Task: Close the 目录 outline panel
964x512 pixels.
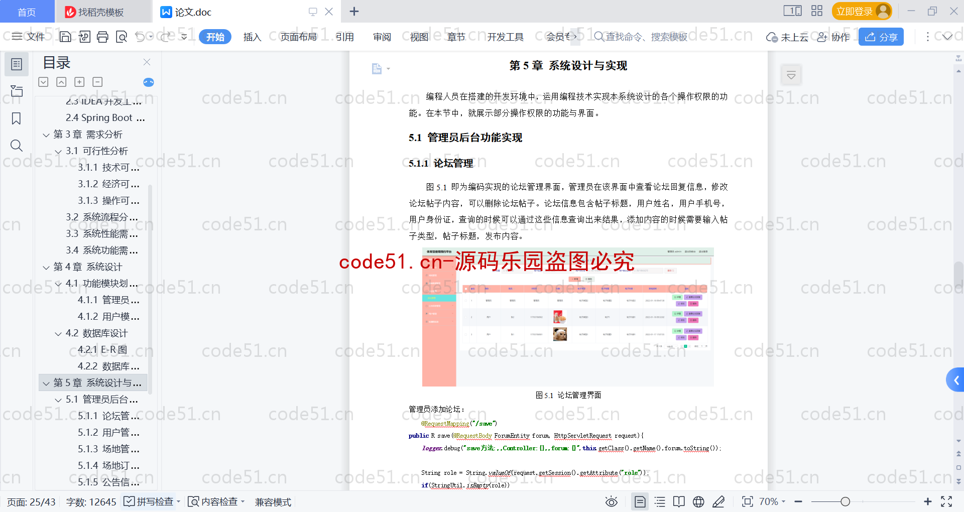Action: (147, 62)
